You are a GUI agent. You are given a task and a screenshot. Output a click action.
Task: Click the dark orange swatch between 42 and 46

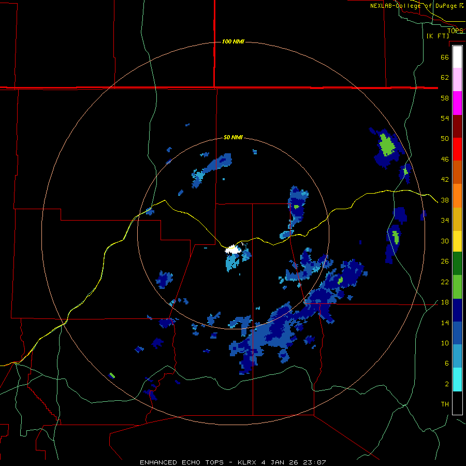[x=457, y=172]
